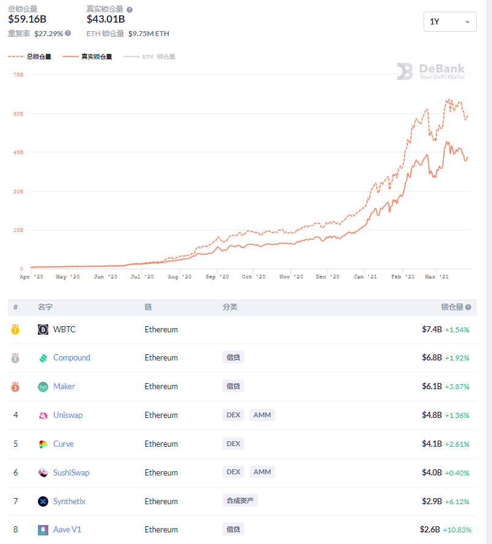Click the 合成资产 tag in Synthetix row
492x544 pixels.
(x=240, y=501)
